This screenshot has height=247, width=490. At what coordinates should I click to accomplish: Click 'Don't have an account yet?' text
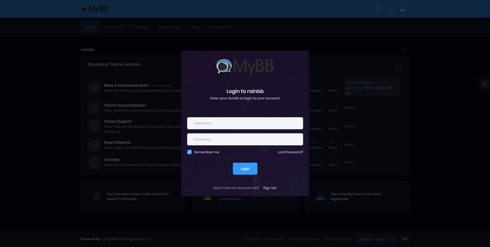tap(236, 188)
